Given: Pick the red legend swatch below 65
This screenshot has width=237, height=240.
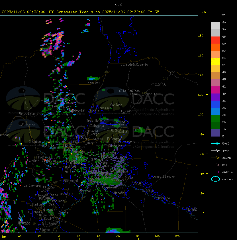Looking at the screenshot, I should pyautogui.click(x=215, y=40).
